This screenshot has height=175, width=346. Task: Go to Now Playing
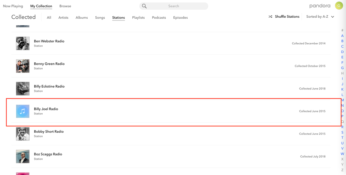[13, 6]
